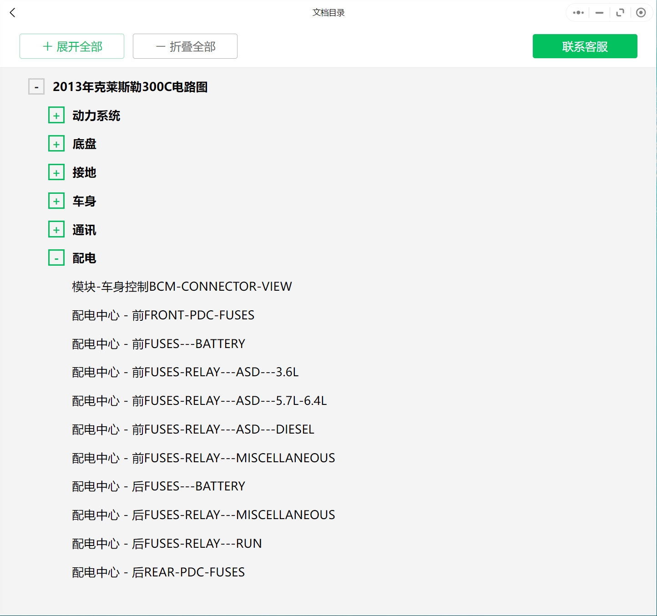This screenshot has height=616, width=657.
Task: Click the 折叠全部 button to collapse all
Action: coord(185,46)
